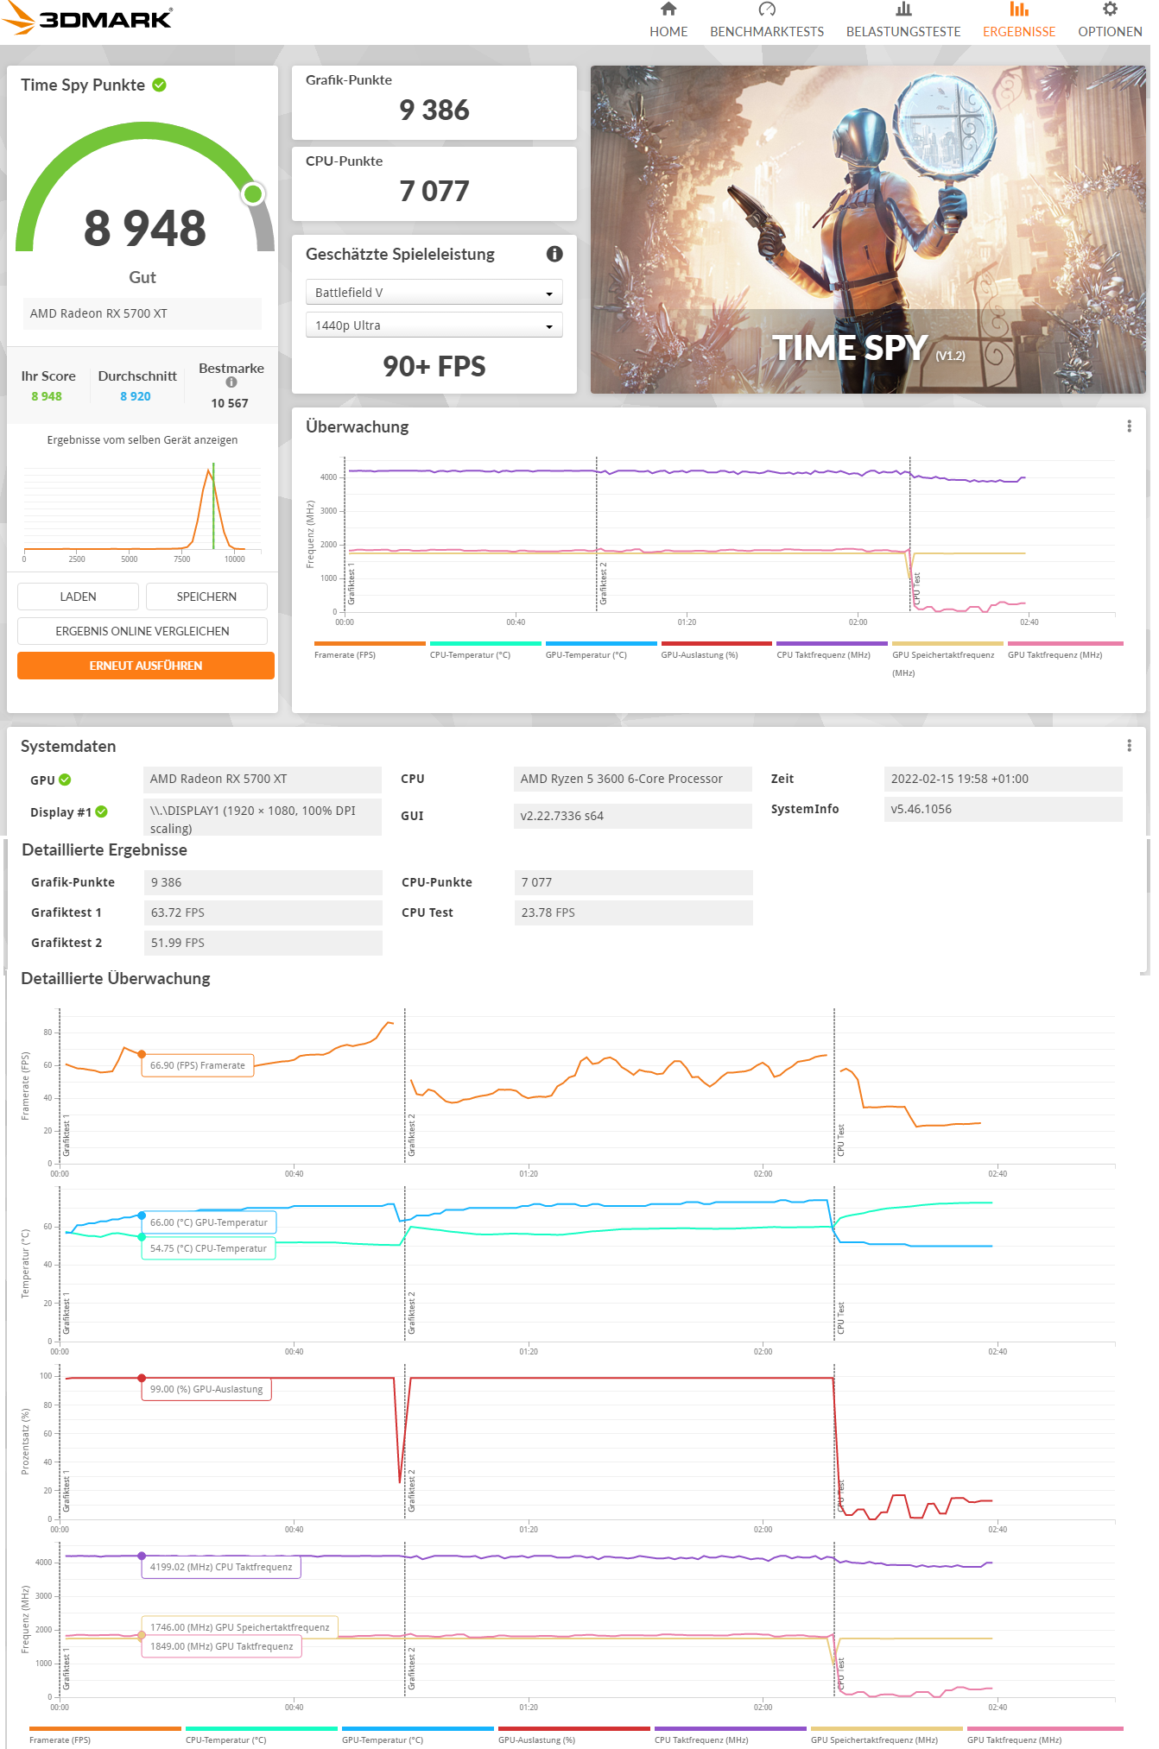Click the Display #1 resolution value field
The height and width of the screenshot is (1749, 1159).
click(x=263, y=818)
